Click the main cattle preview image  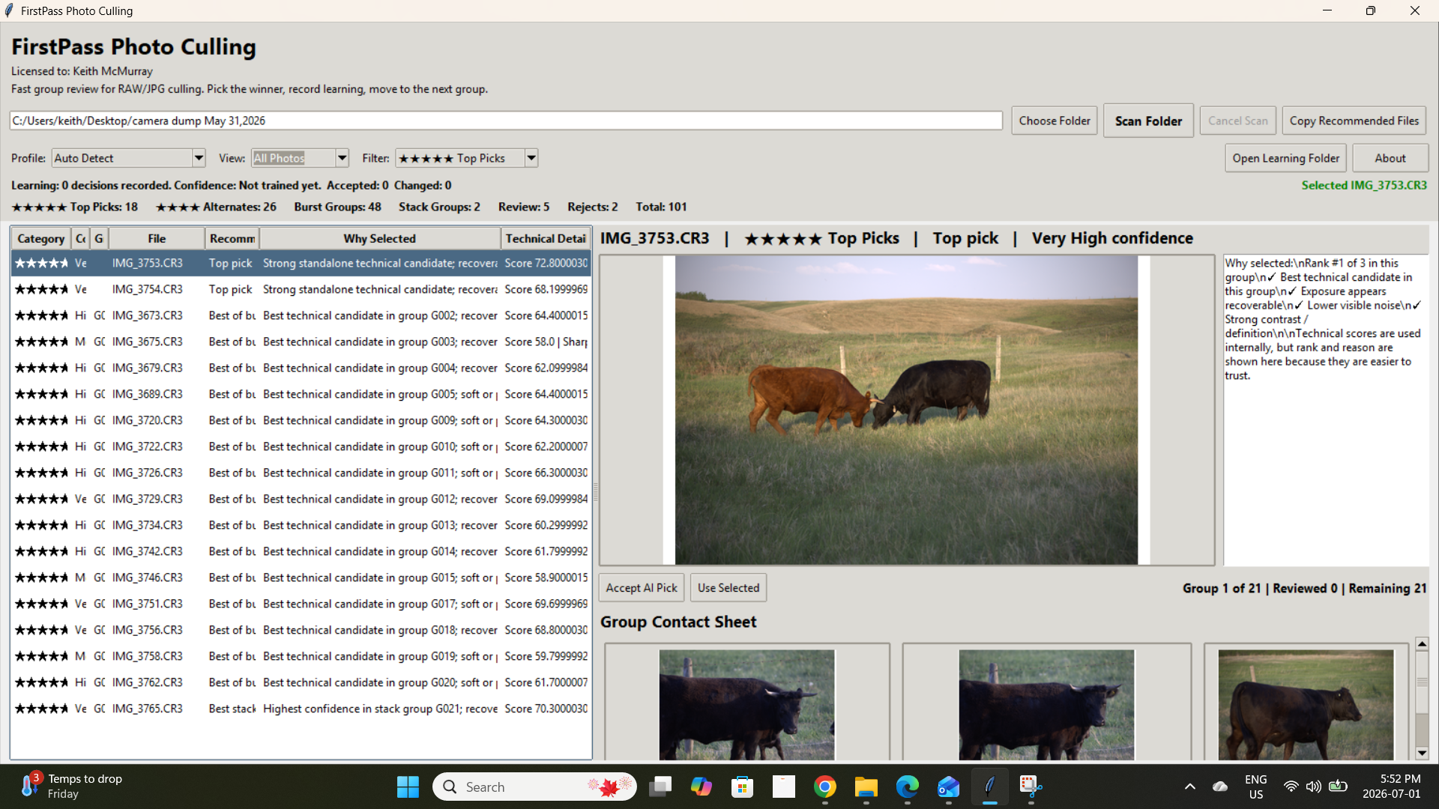[x=906, y=410]
